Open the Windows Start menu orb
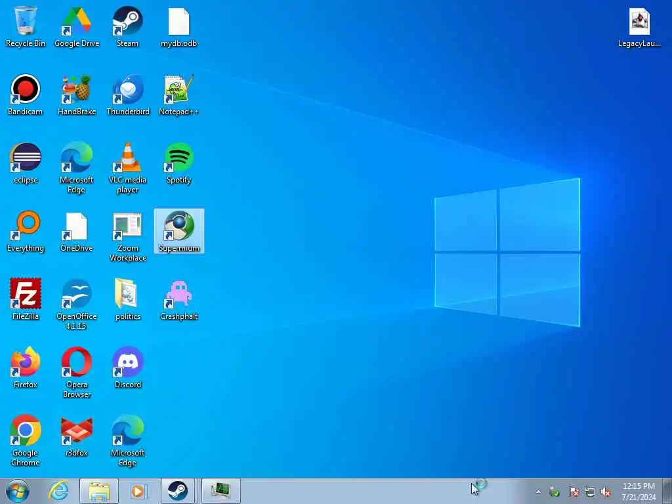Viewport: 672px width, 504px height. point(18,491)
